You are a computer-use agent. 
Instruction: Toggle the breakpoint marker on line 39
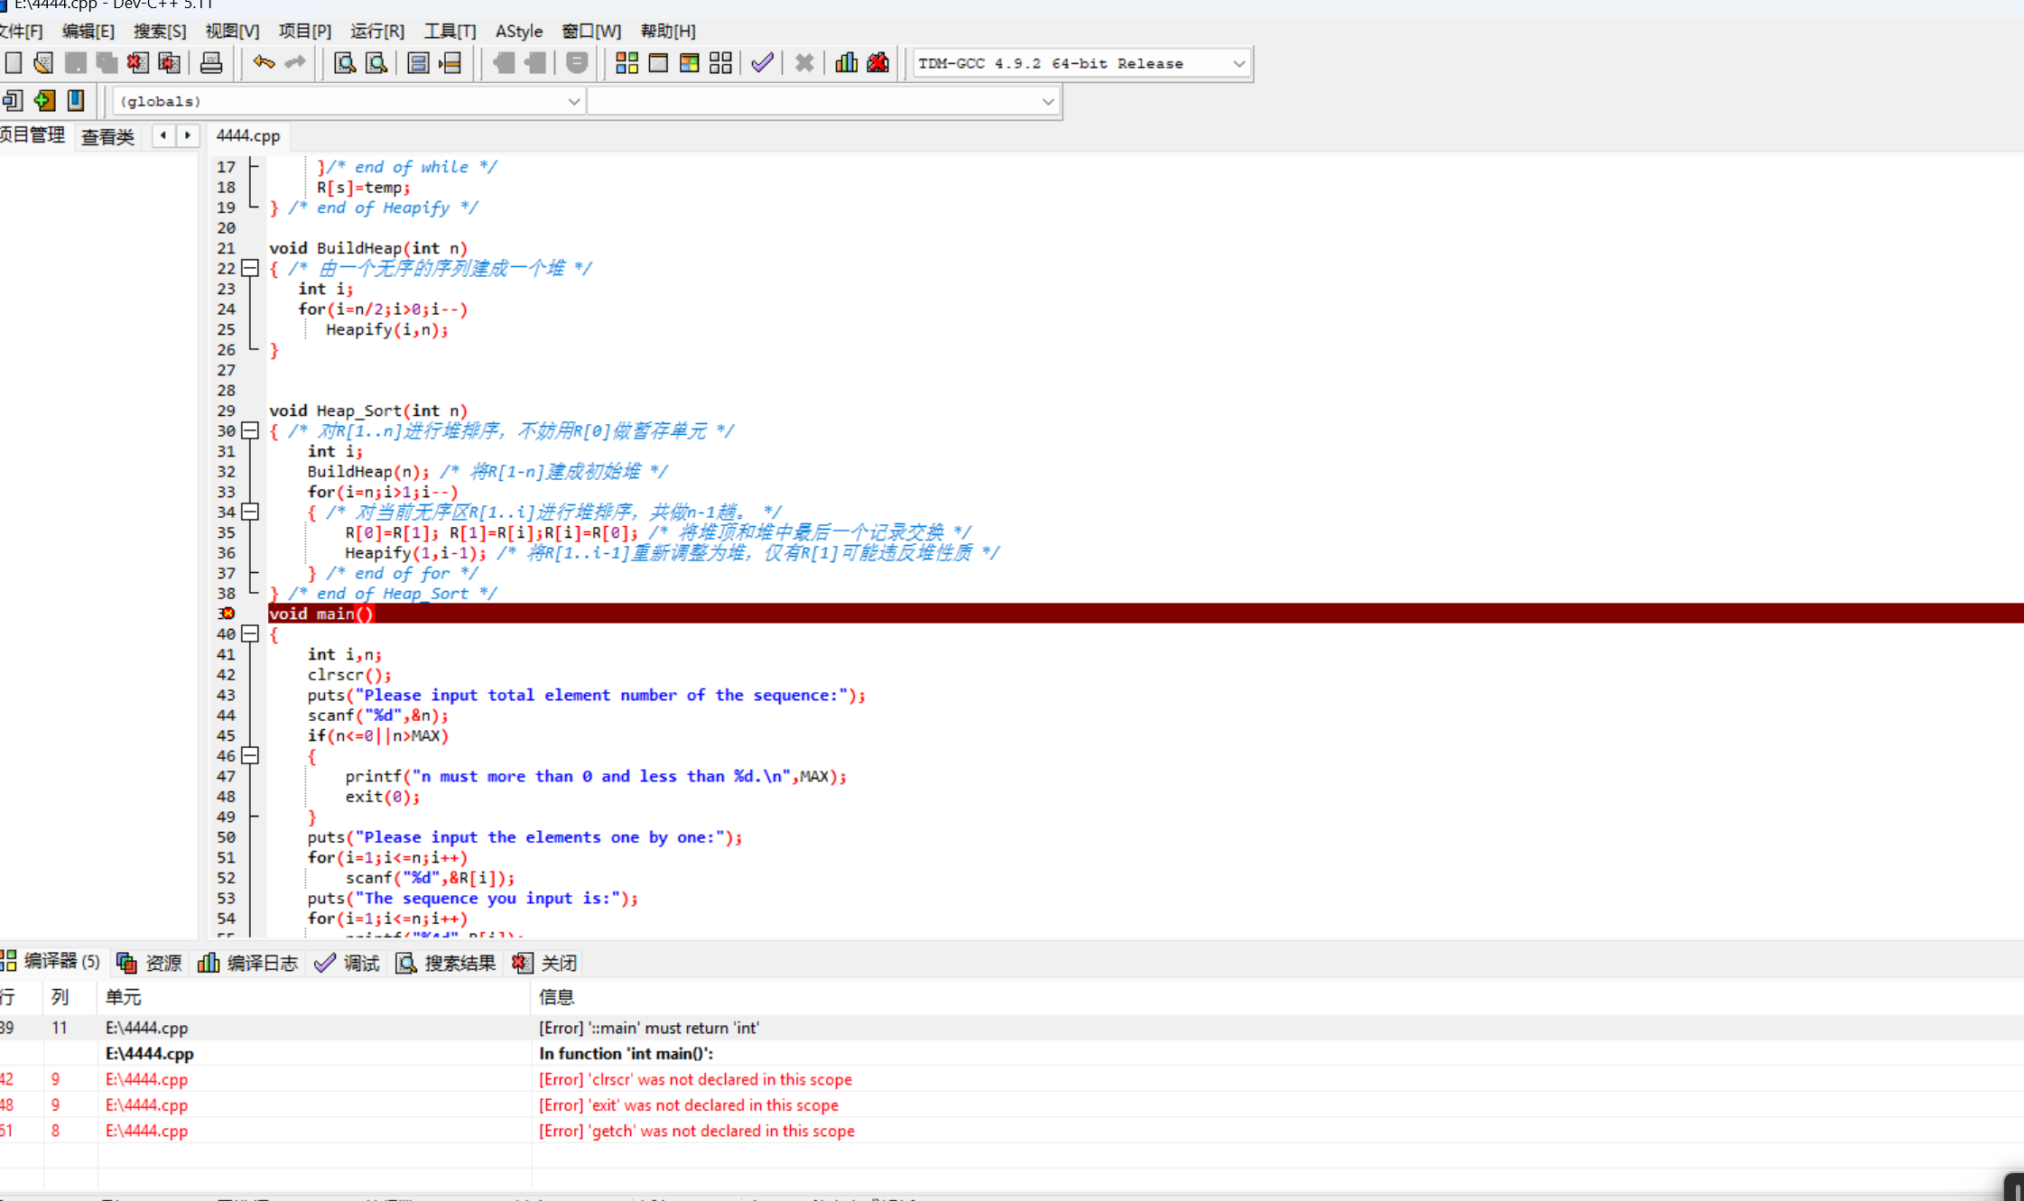click(227, 614)
